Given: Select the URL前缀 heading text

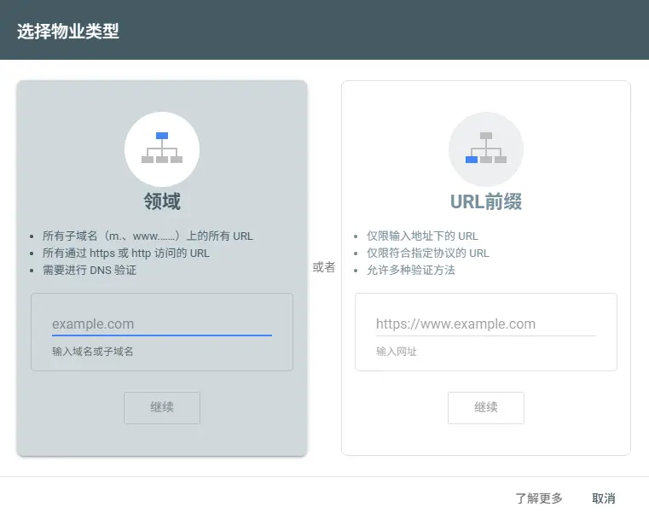Looking at the screenshot, I should [x=486, y=201].
